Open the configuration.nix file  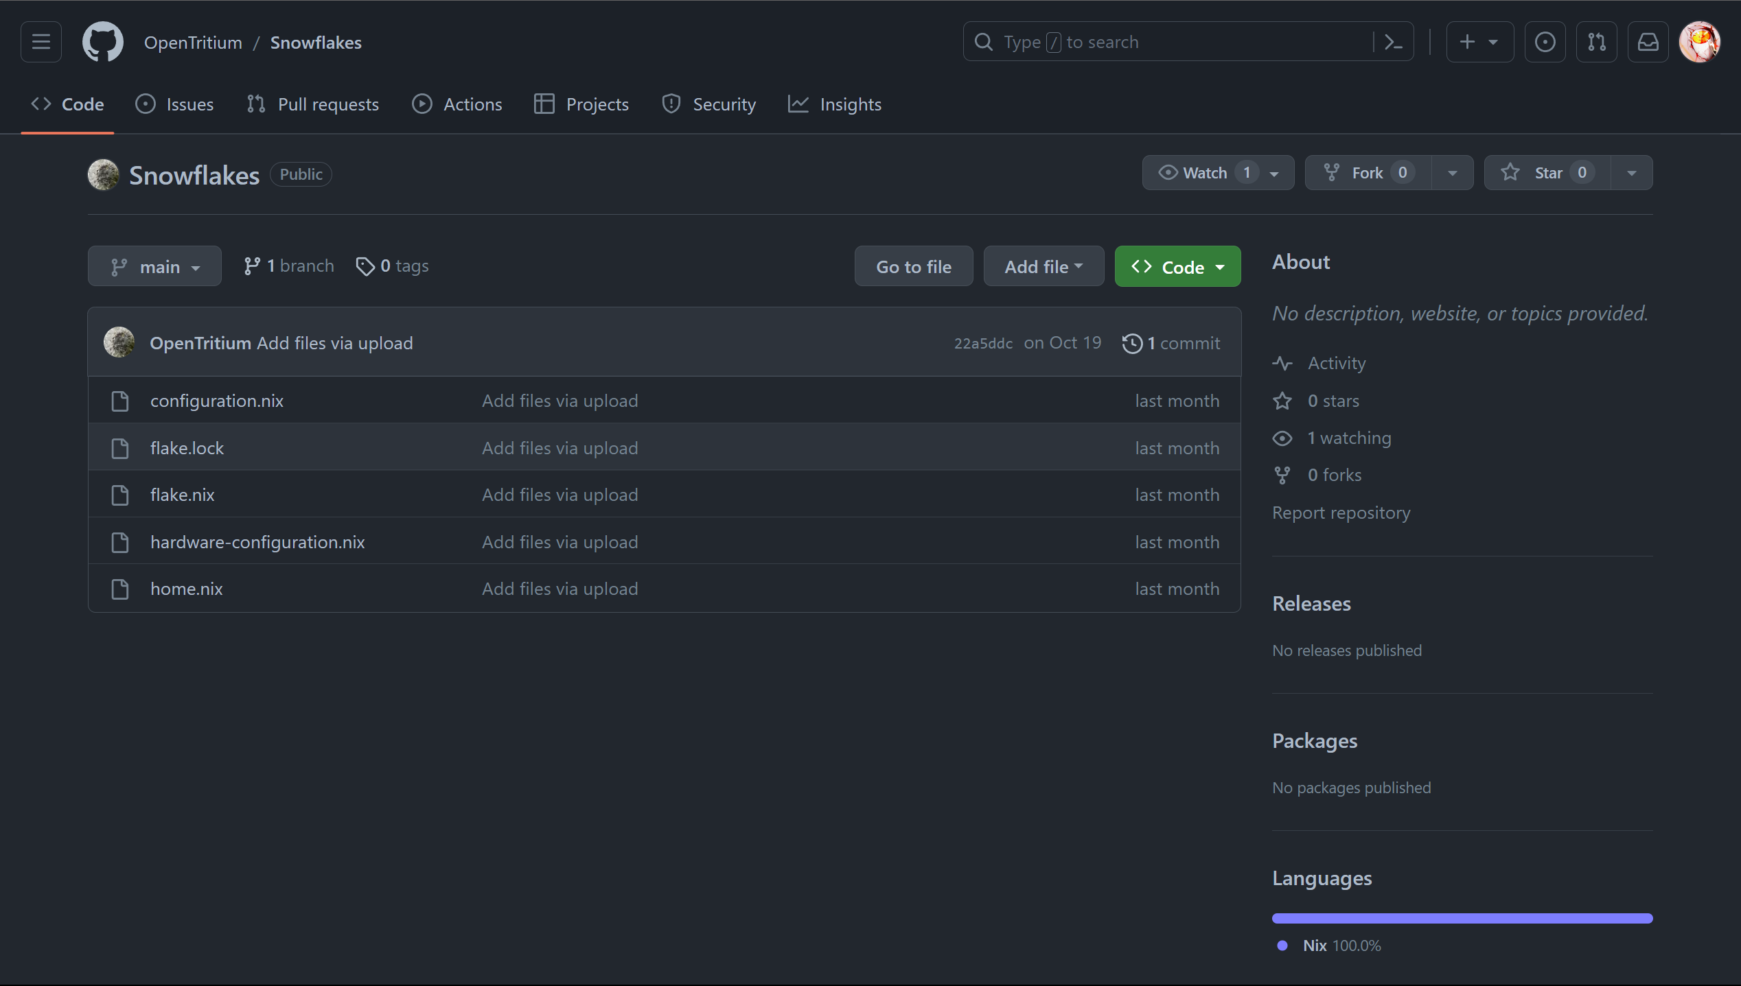coord(217,401)
